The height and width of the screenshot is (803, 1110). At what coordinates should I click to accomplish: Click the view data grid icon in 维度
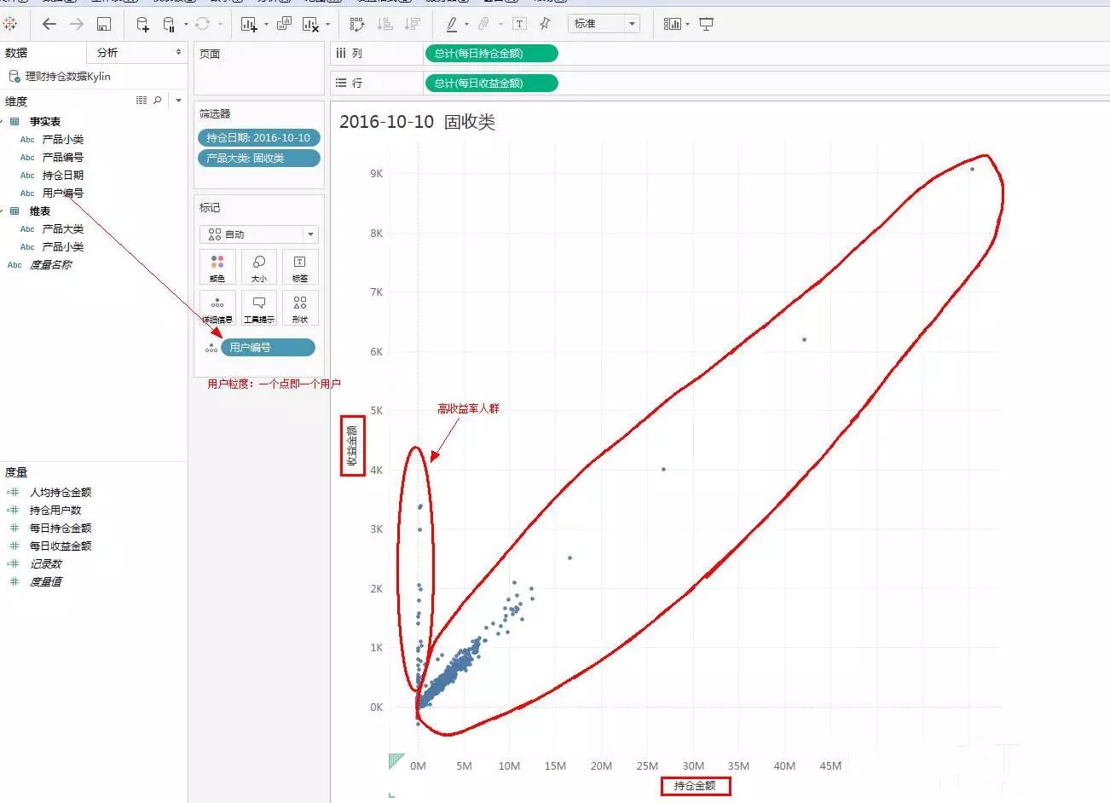click(142, 101)
